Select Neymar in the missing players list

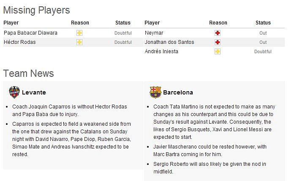click(x=154, y=33)
